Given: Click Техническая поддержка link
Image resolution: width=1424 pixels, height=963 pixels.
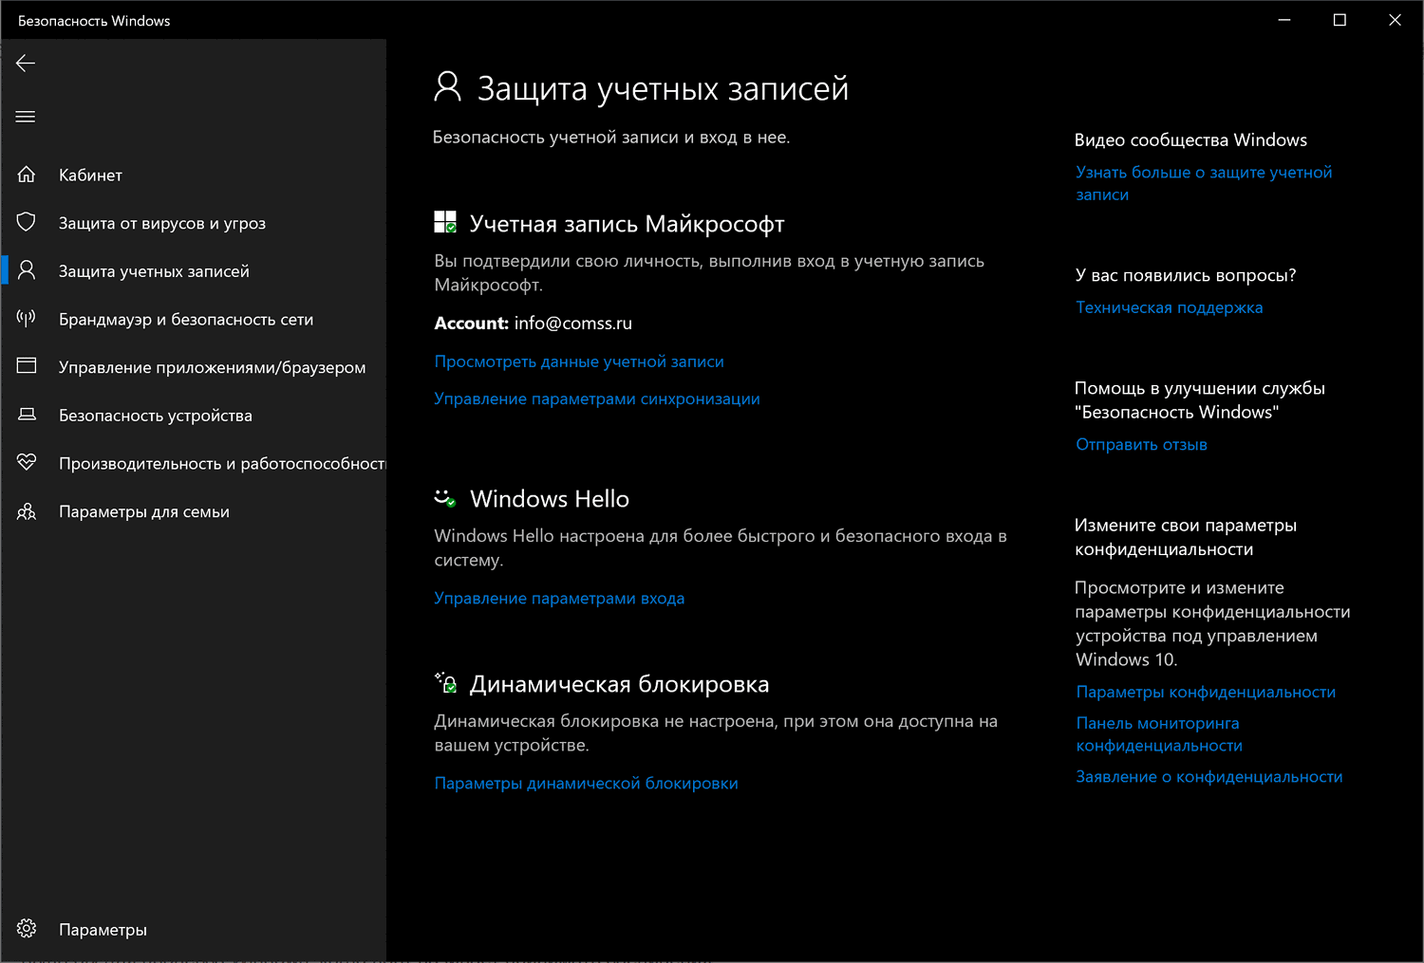Looking at the screenshot, I should [1169, 307].
